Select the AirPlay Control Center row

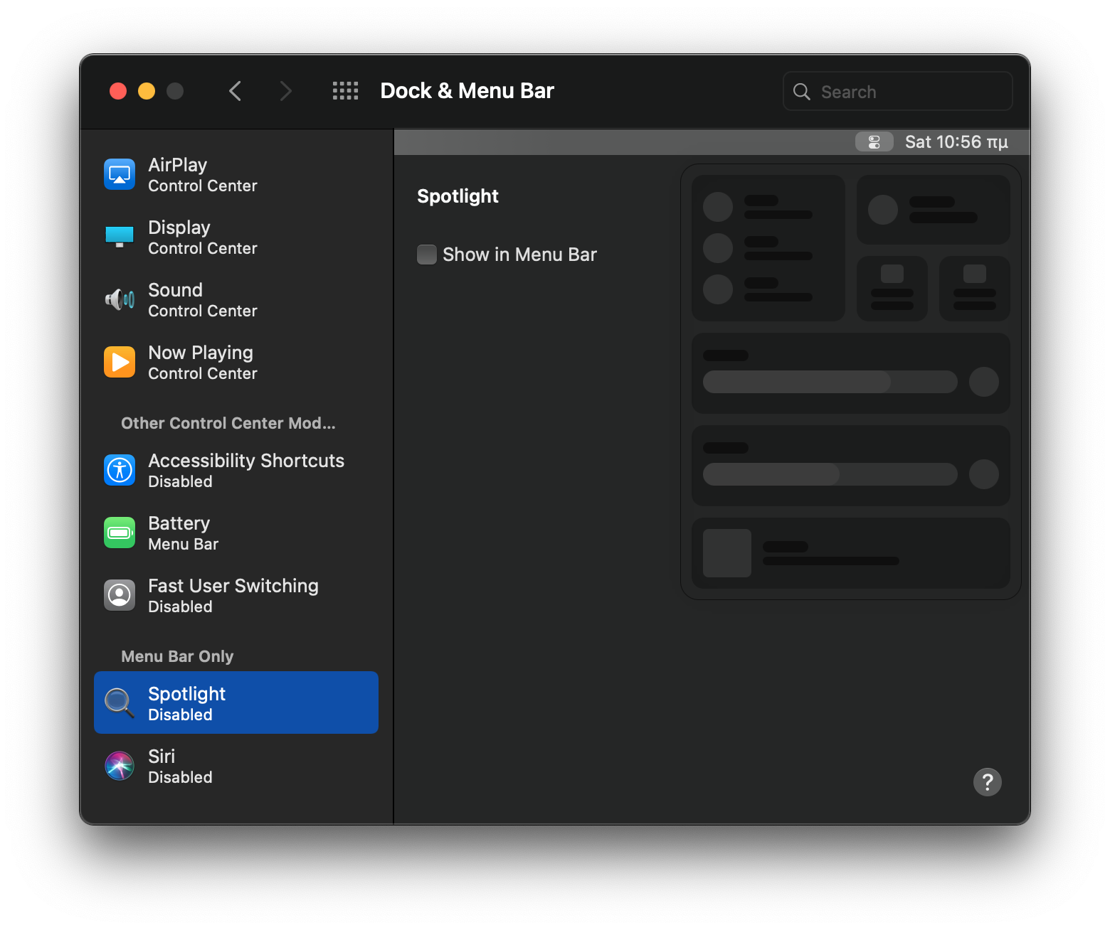(236, 174)
